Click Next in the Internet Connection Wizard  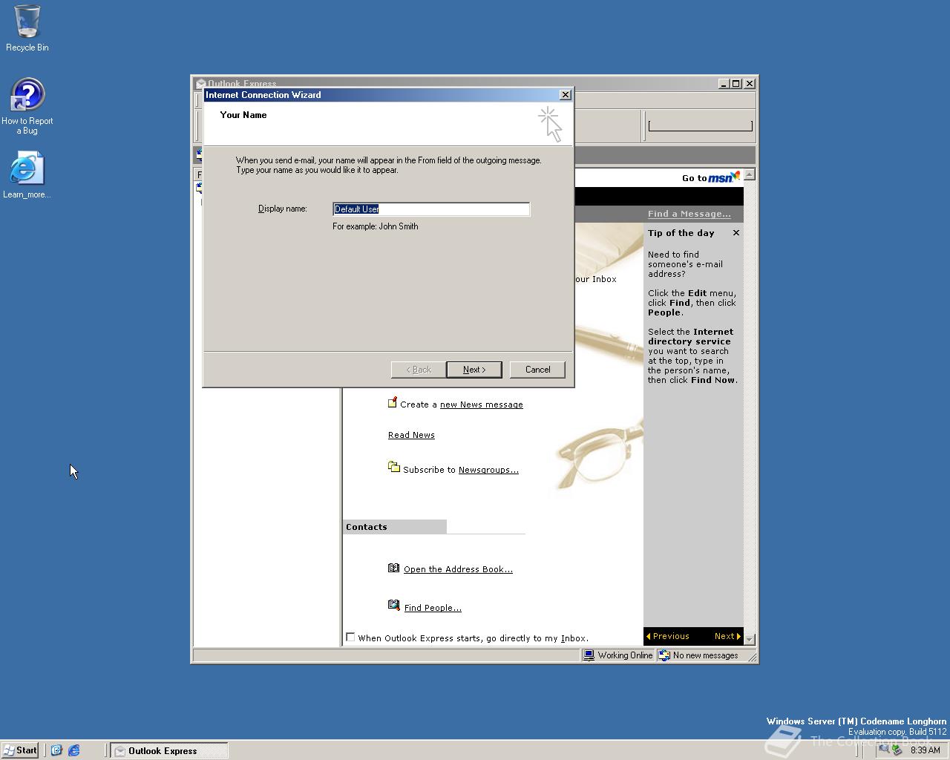(474, 370)
